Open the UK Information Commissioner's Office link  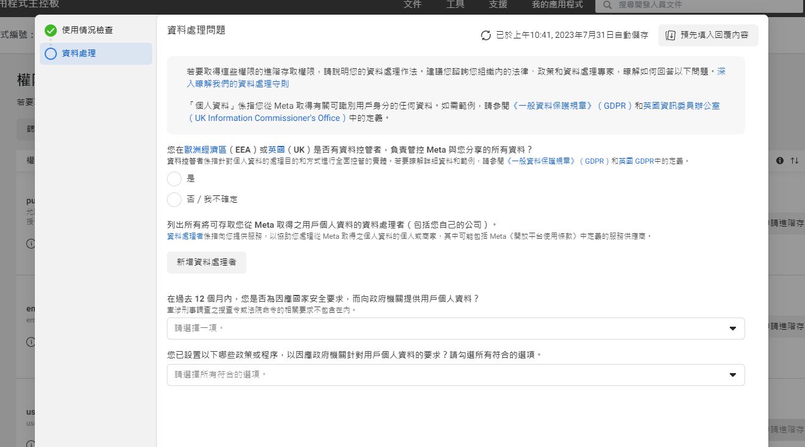pos(268,118)
